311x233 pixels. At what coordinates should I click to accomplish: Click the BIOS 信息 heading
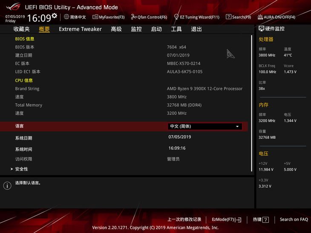point(25,39)
